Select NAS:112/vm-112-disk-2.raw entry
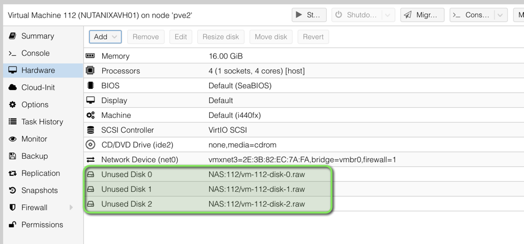 (x=257, y=204)
